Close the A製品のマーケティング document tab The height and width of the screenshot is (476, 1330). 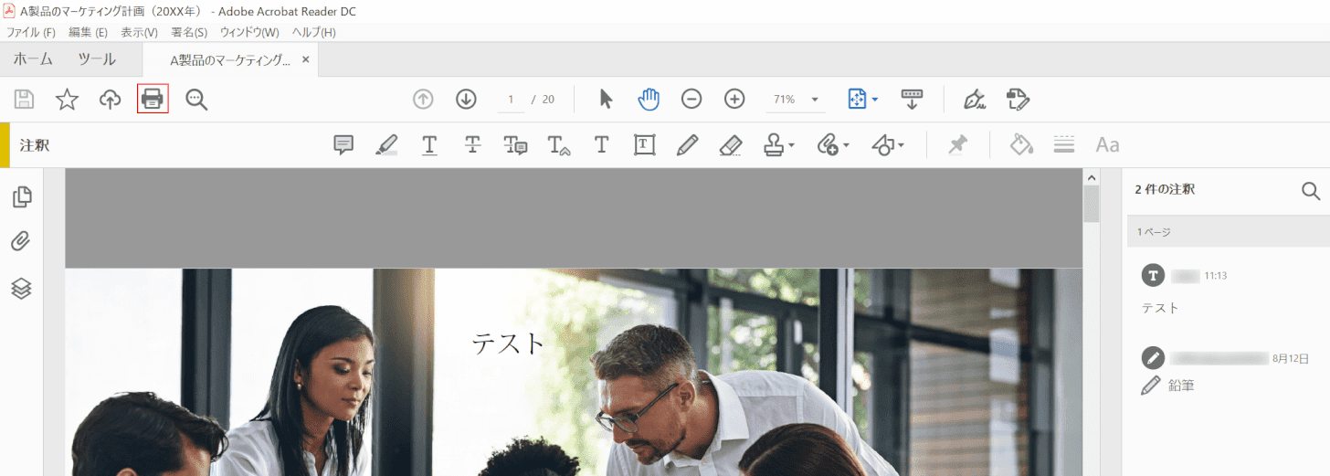point(306,60)
